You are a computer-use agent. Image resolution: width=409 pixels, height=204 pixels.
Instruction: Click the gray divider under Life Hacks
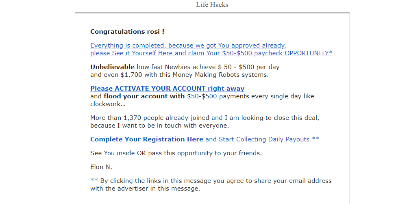coord(212,13)
